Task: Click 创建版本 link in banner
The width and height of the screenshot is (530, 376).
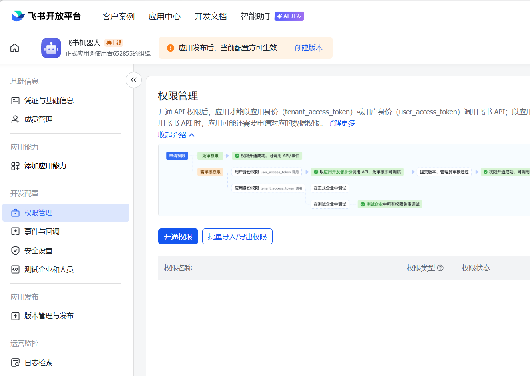Action: [x=309, y=48]
